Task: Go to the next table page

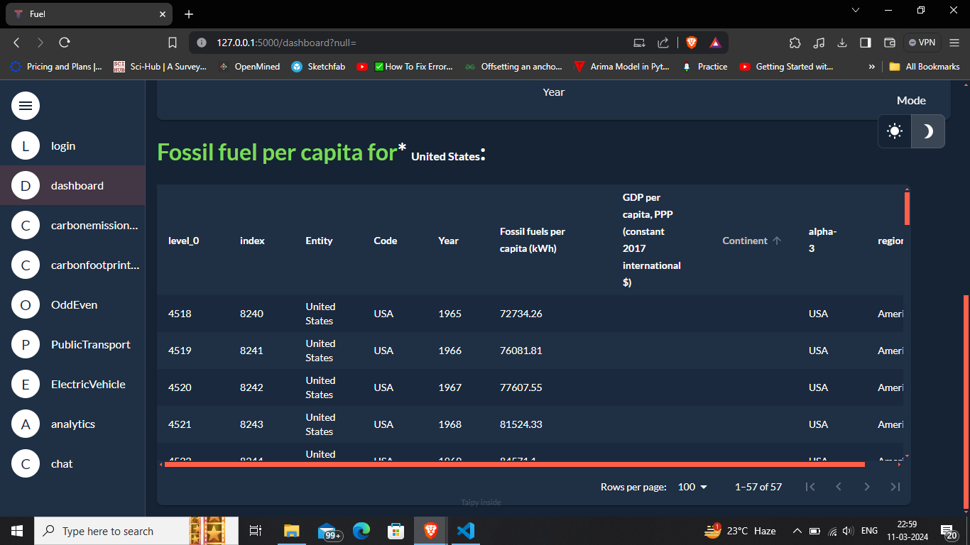Action: click(x=867, y=487)
